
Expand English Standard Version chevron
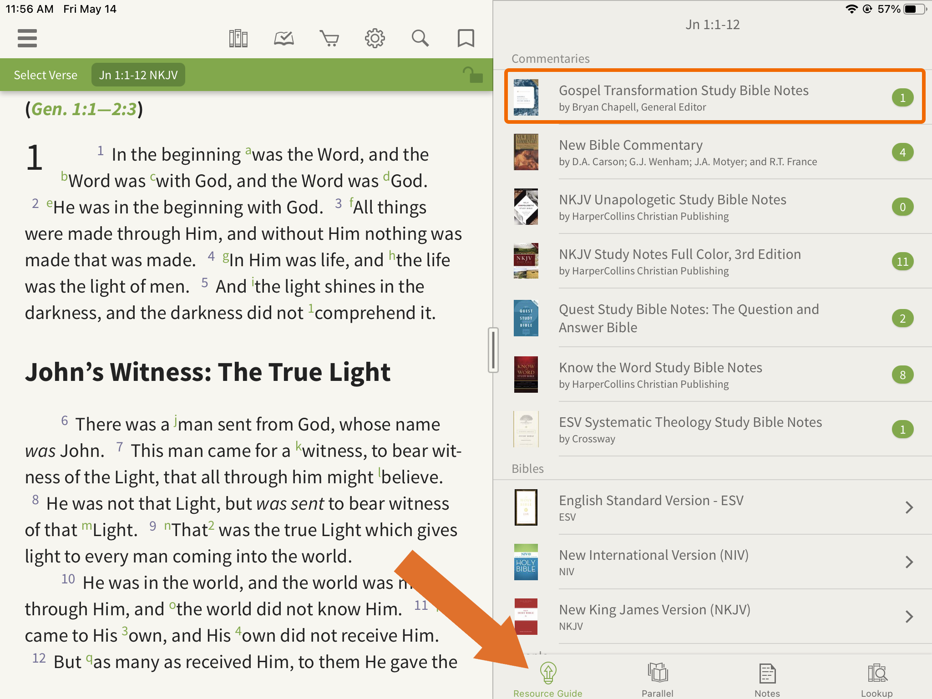909,507
